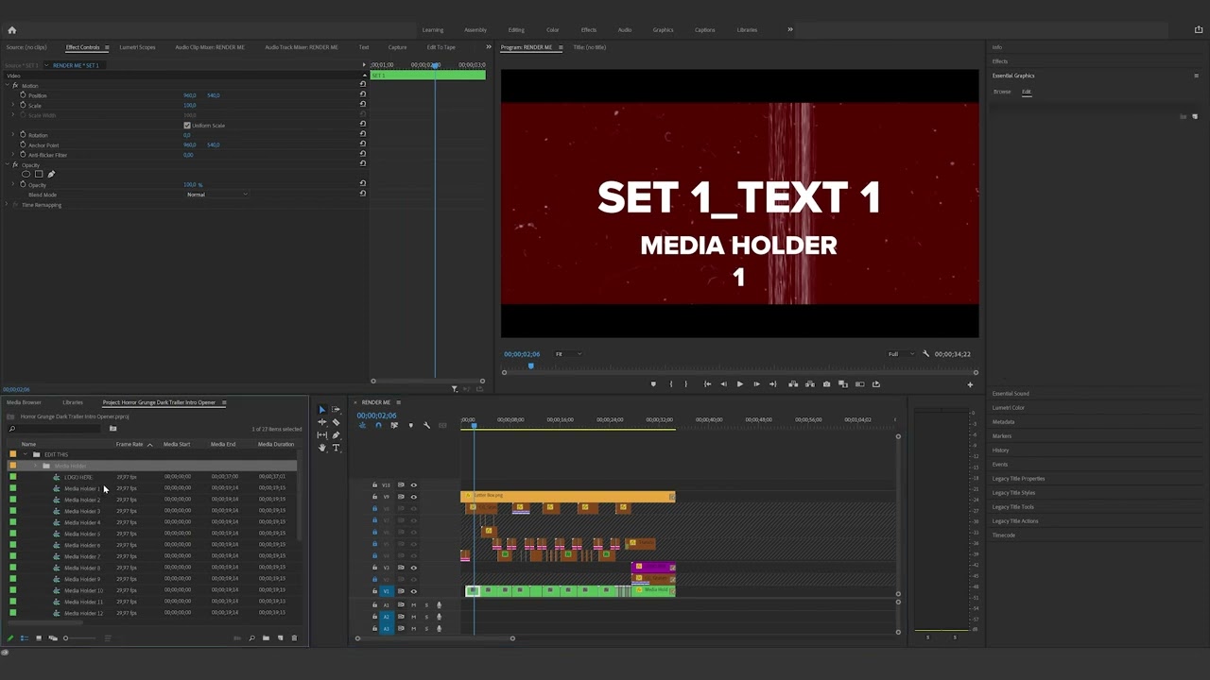The height and width of the screenshot is (680, 1210).
Task: Sort by the Frame Rate column
Action: coord(130,444)
